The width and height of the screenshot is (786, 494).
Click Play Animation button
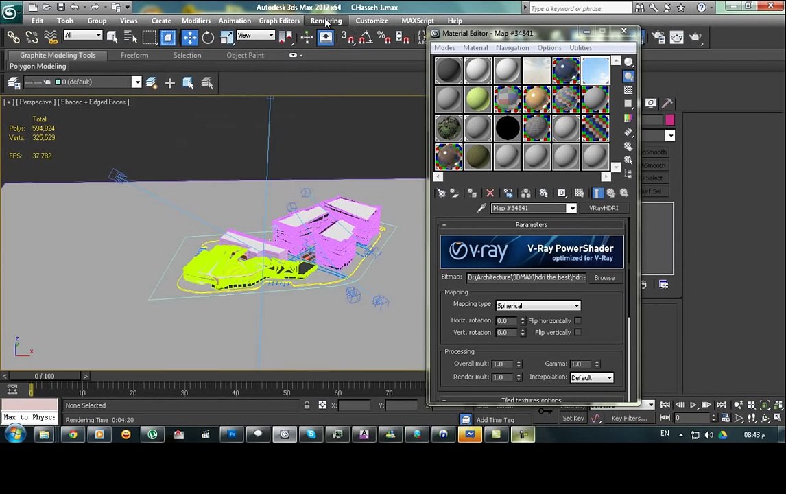tap(693, 405)
